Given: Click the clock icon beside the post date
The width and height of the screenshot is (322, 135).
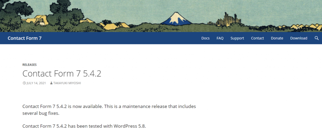Looking at the screenshot, I should coord(24,83).
